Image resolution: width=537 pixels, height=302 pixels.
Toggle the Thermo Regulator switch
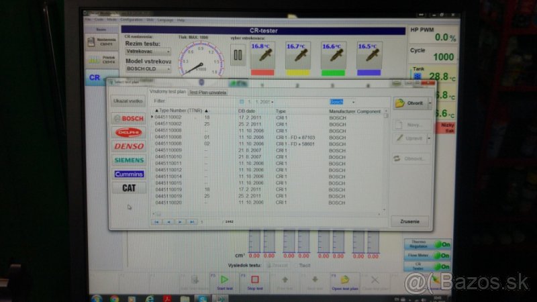point(440,244)
